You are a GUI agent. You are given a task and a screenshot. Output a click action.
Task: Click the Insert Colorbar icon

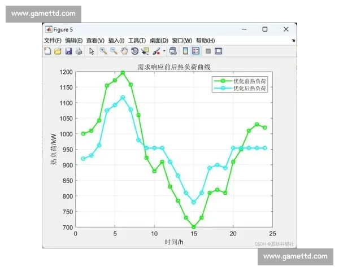click(185, 51)
